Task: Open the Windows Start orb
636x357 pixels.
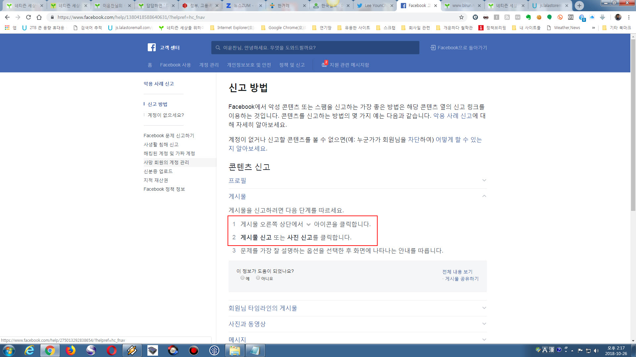Action: 9,350
